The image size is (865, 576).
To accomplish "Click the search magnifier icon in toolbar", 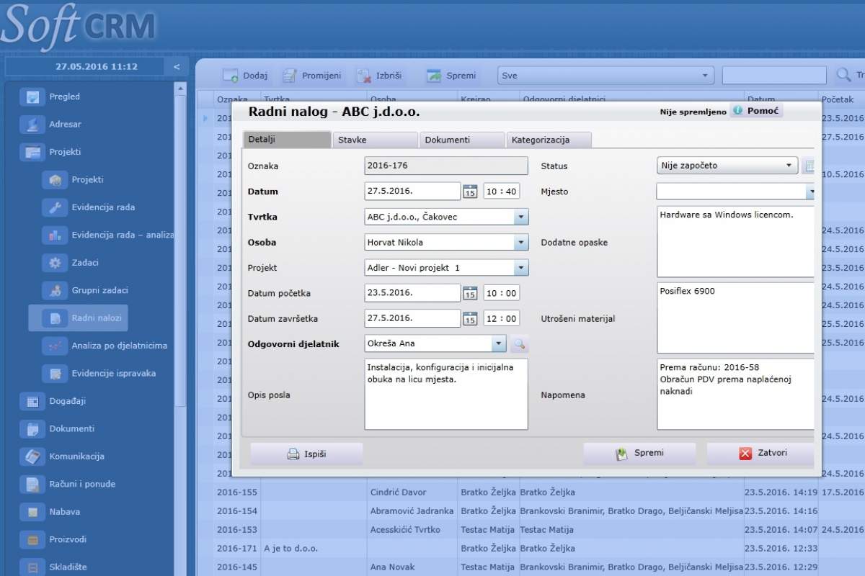I will (x=843, y=75).
